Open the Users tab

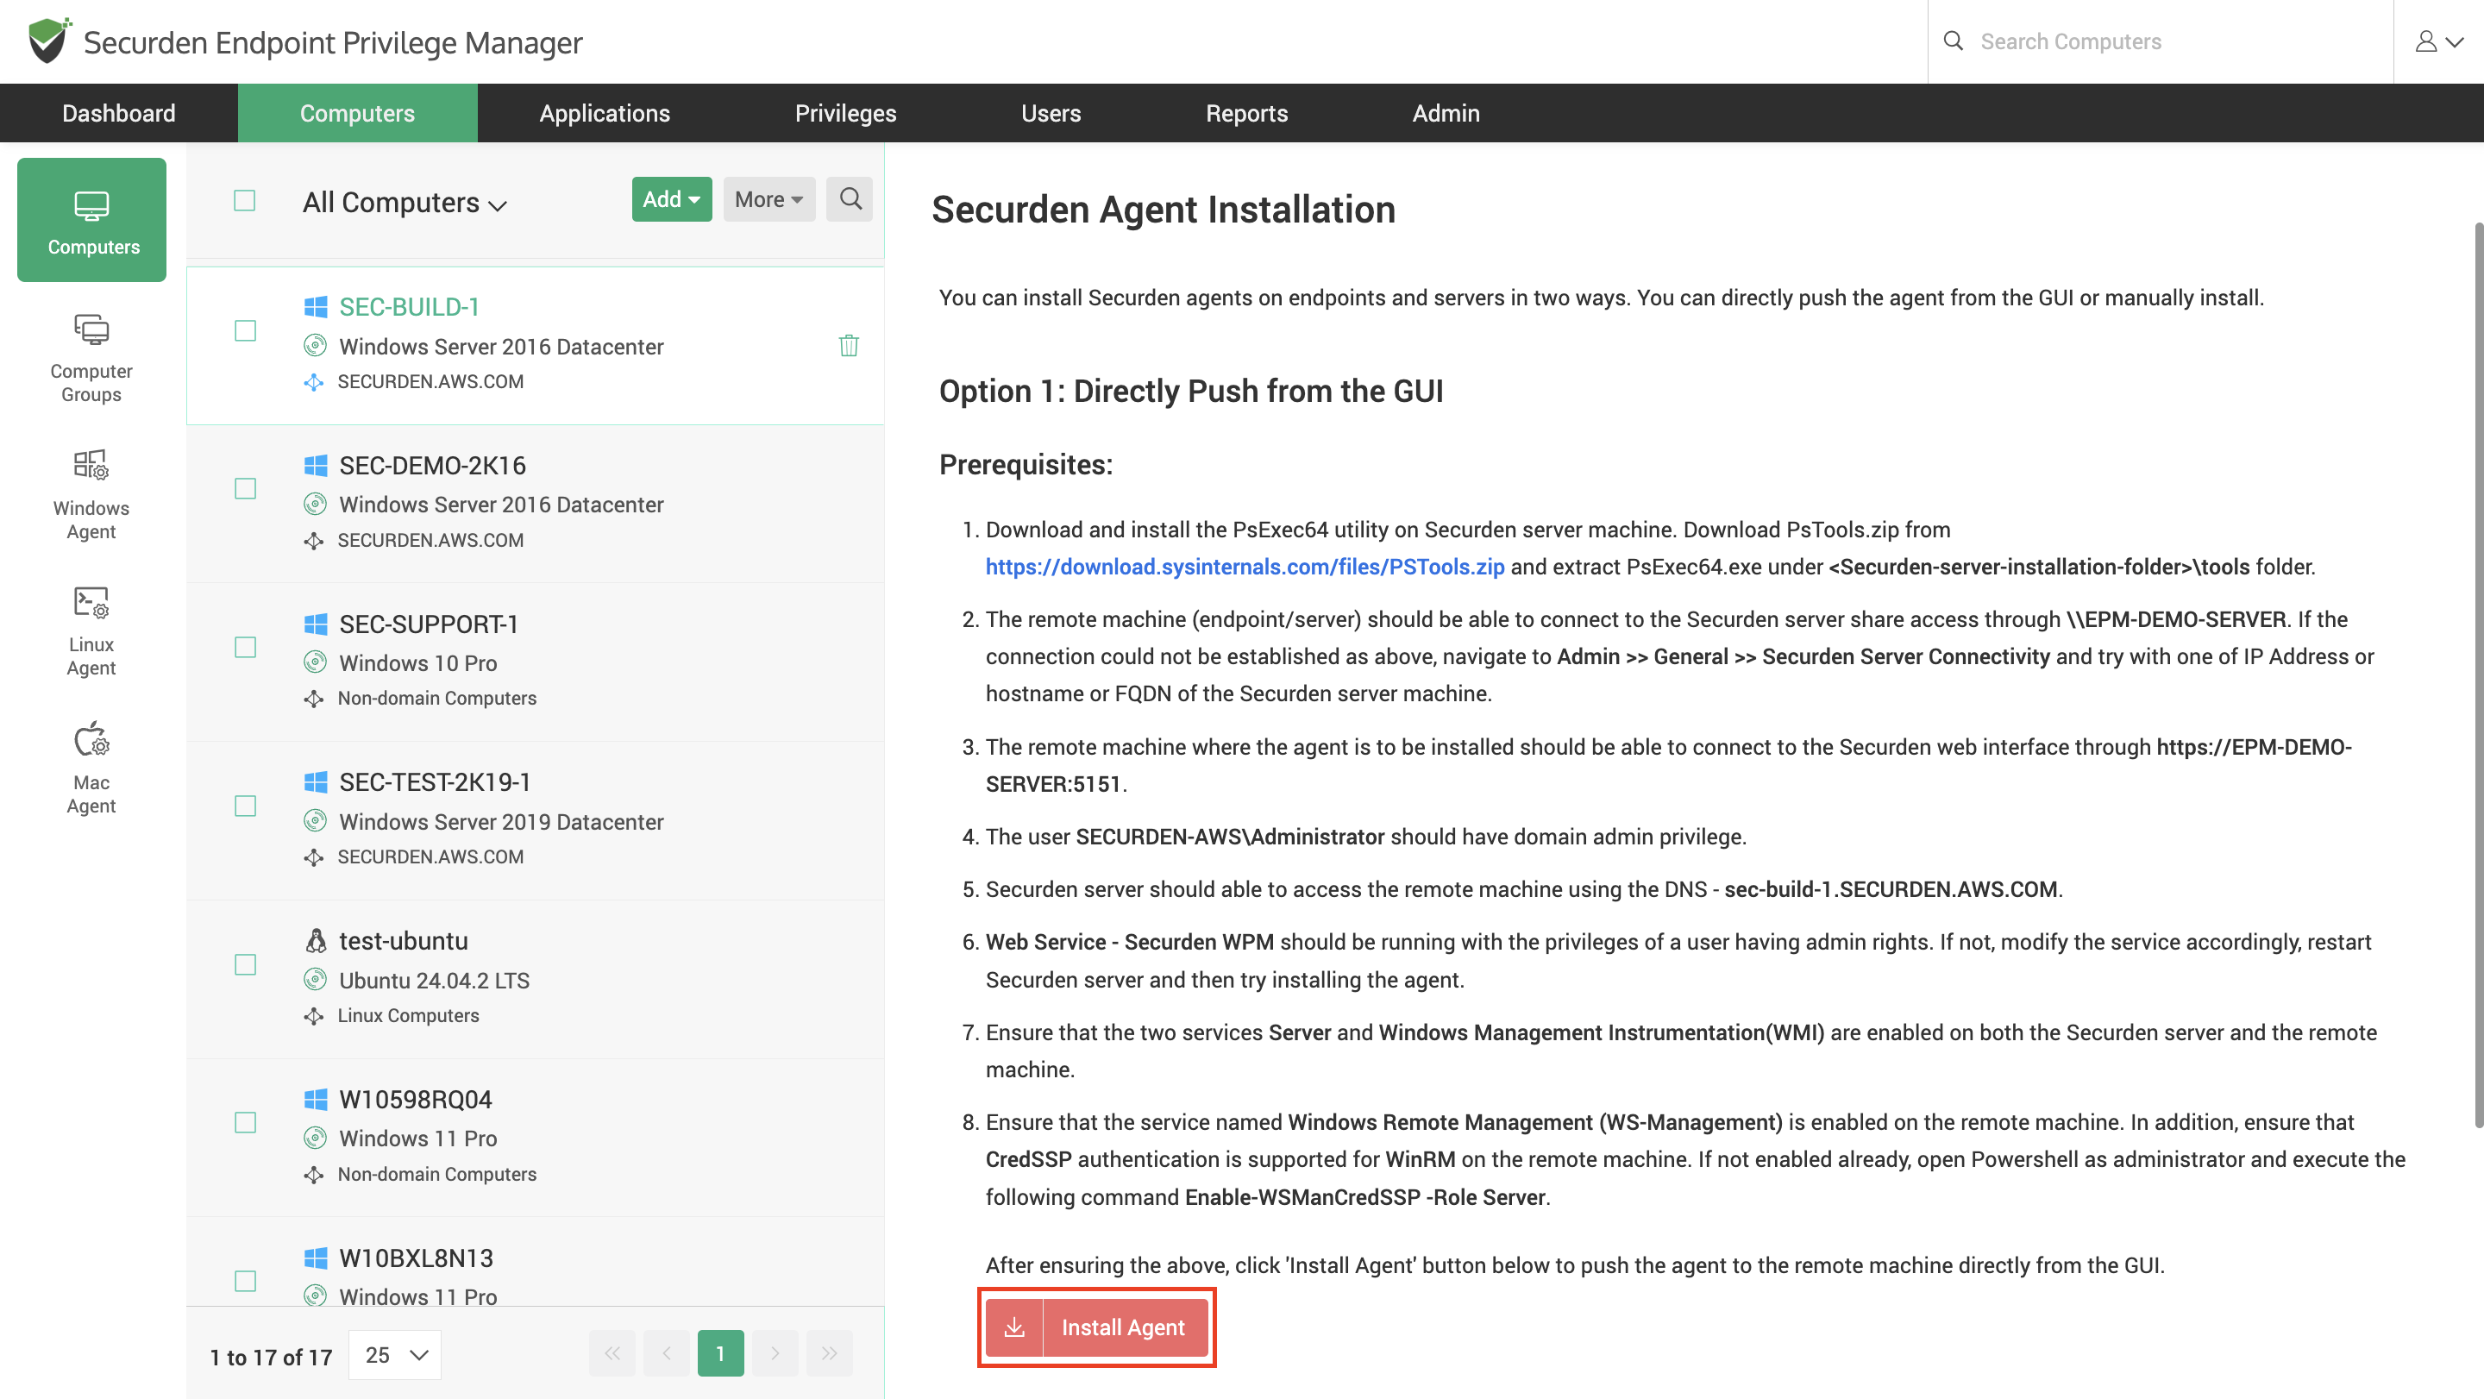[1051, 113]
